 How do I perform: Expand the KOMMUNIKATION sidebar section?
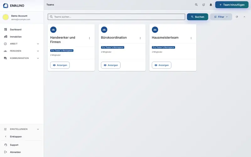22,58
